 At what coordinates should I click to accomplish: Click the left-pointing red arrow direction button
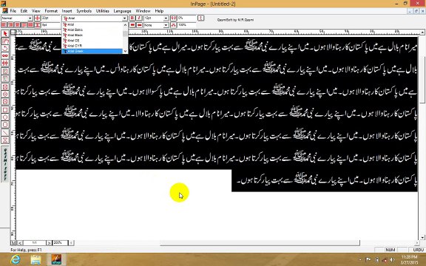point(139,25)
